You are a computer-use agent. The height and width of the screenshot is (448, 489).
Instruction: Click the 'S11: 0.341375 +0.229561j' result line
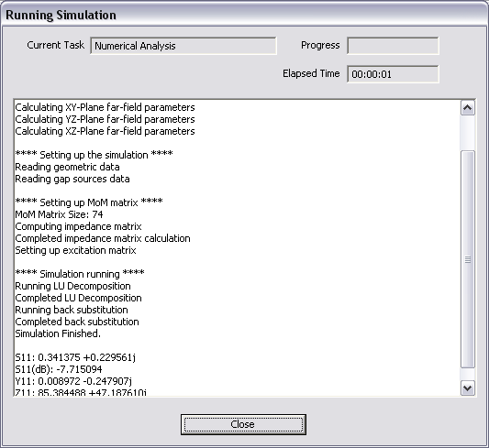click(75, 357)
